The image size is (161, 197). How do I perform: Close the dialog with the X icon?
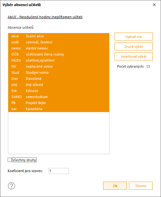154,5
